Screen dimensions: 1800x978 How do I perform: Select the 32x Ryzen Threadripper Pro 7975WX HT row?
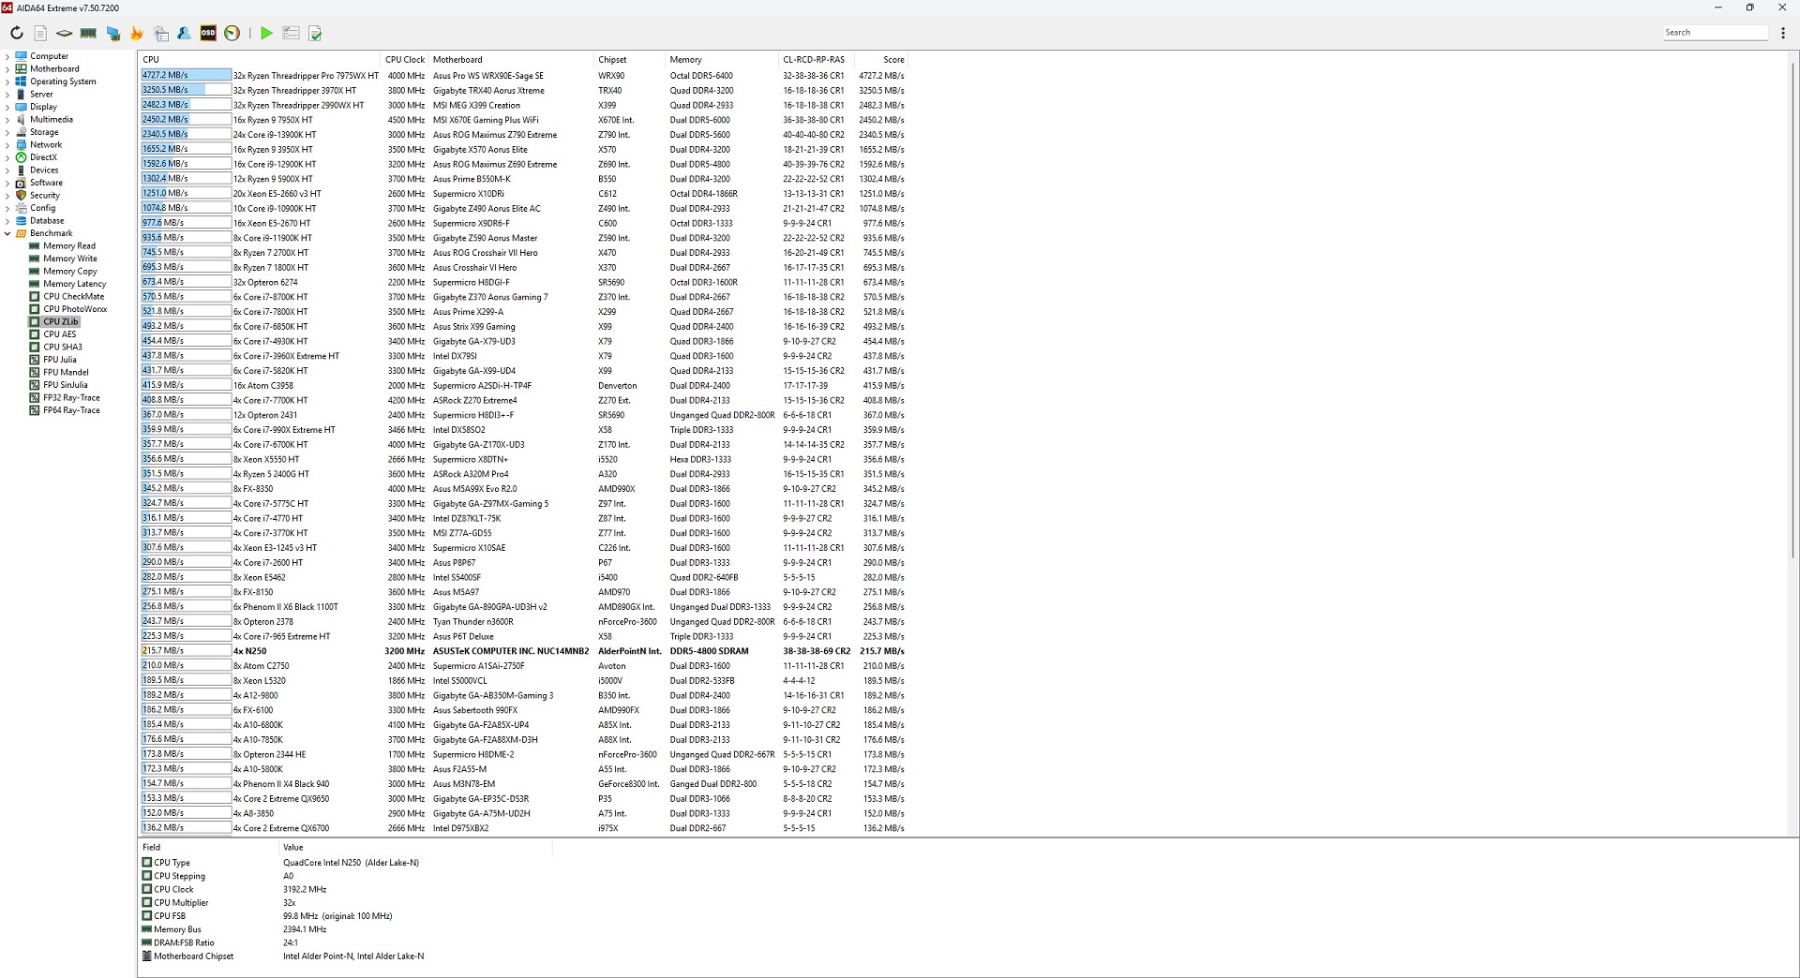point(523,76)
